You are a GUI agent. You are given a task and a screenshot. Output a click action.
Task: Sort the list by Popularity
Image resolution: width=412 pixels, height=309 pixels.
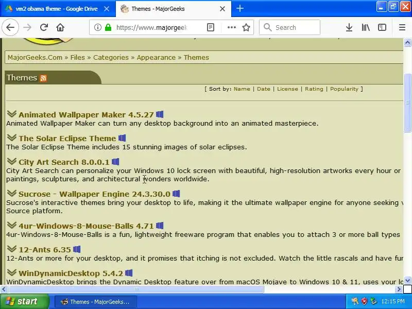pyautogui.click(x=344, y=89)
